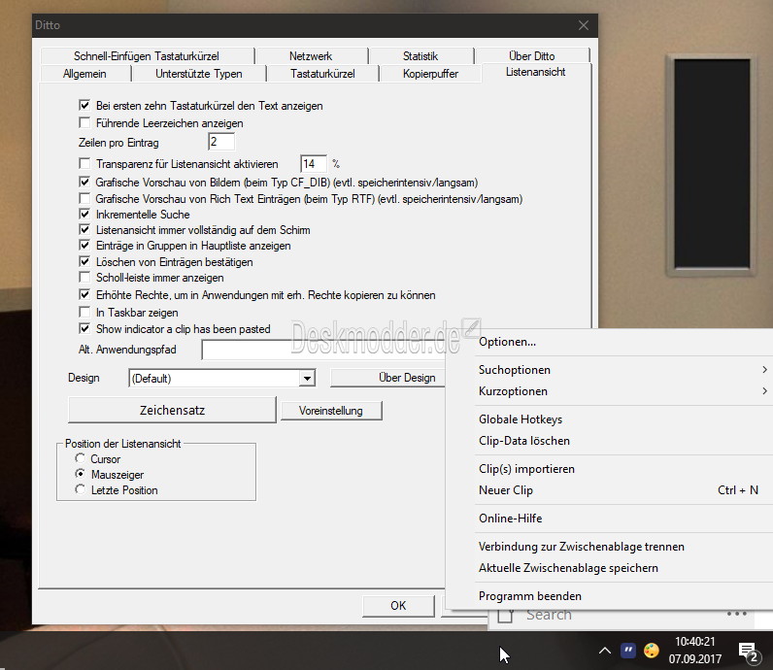
Task: Open the Design dropdown showing (Default)
Action: point(221,378)
